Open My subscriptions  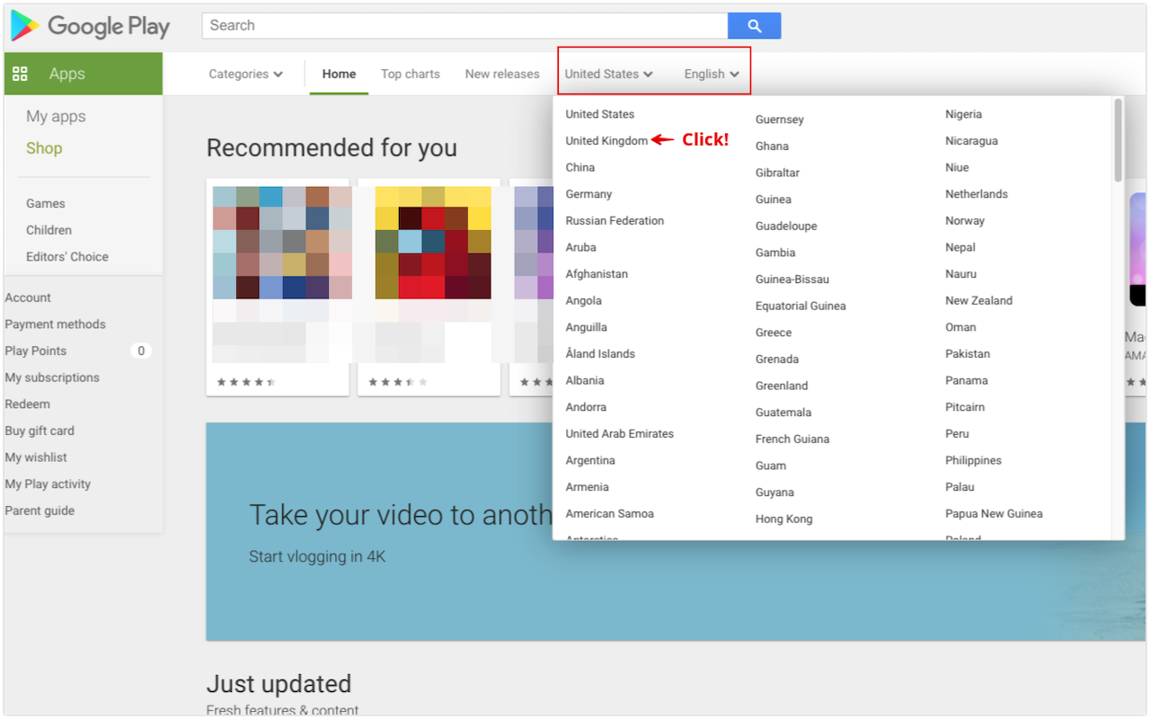(x=52, y=377)
